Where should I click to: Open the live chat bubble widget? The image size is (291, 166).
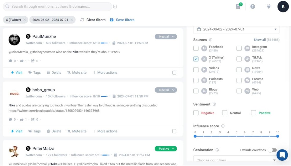click(282, 155)
